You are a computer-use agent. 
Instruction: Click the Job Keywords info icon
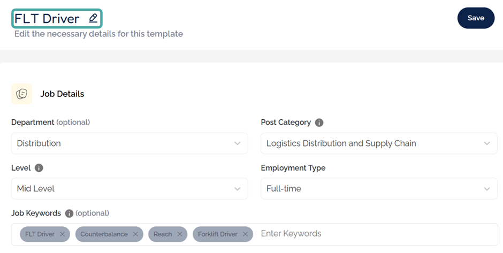point(69,213)
